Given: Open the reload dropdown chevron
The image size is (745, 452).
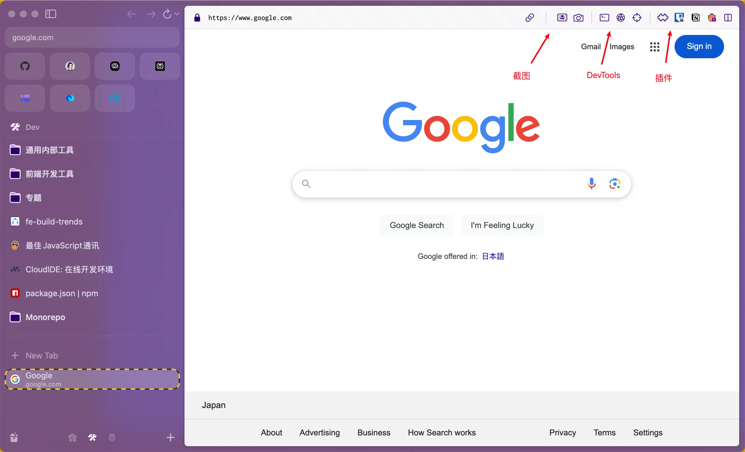Looking at the screenshot, I should click(x=177, y=14).
